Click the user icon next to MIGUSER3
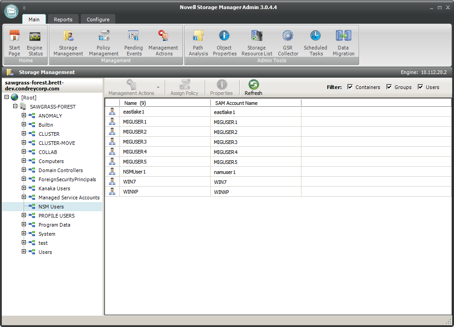454x327 pixels. click(x=112, y=142)
